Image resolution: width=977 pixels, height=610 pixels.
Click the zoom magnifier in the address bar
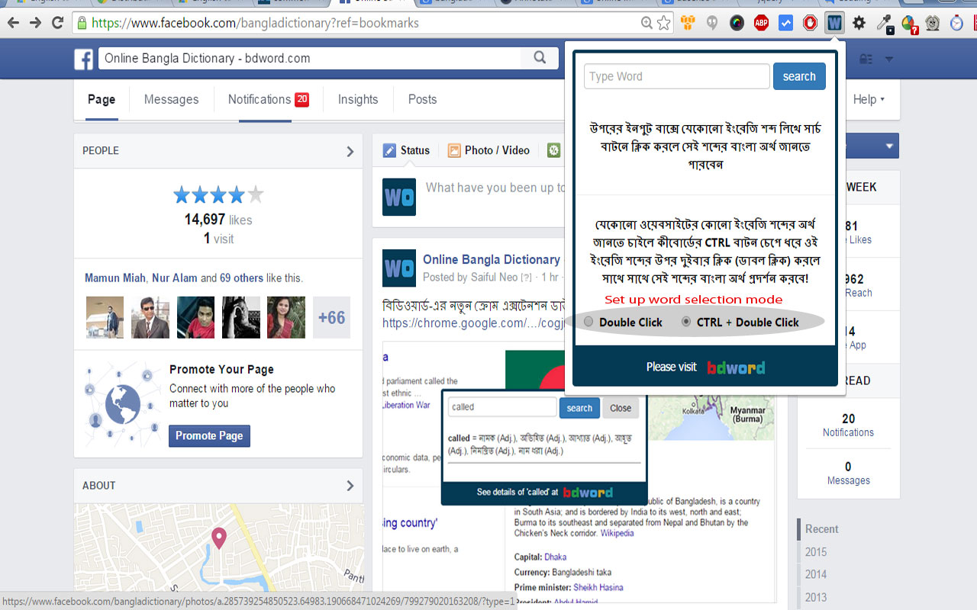pos(646,23)
